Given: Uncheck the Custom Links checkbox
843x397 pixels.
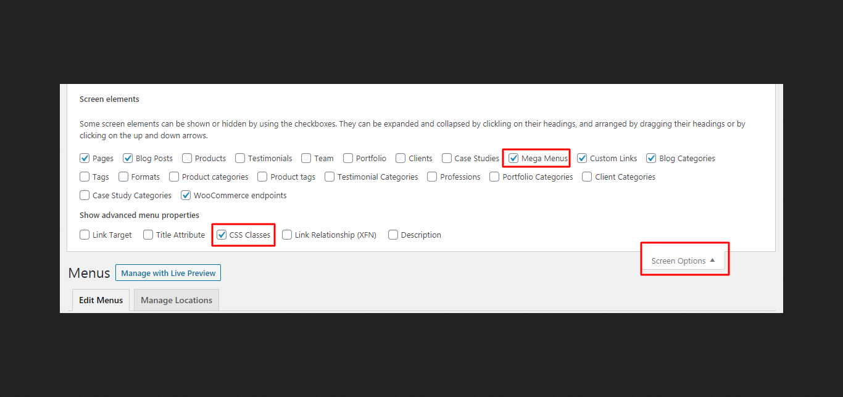Looking at the screenshot, I should tap(582, 158).
